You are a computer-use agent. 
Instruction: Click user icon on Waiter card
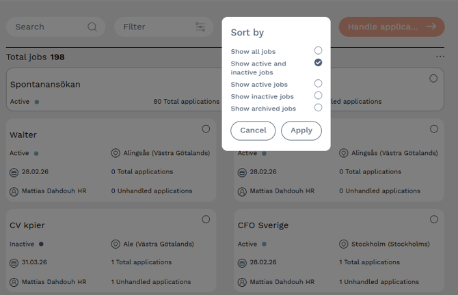click(x=14, y=192)
